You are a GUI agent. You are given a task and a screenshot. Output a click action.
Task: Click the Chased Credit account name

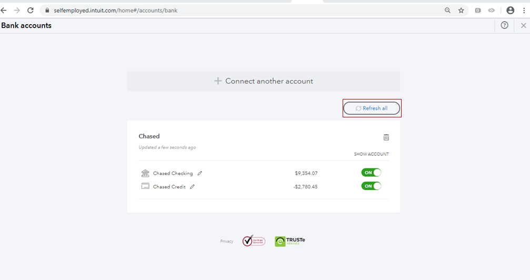(169, 187)
